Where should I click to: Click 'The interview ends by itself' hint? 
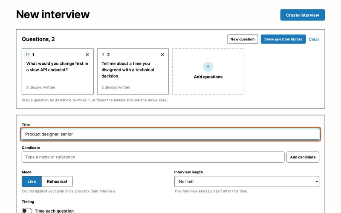pyautogui.click(x=211, y=191)
